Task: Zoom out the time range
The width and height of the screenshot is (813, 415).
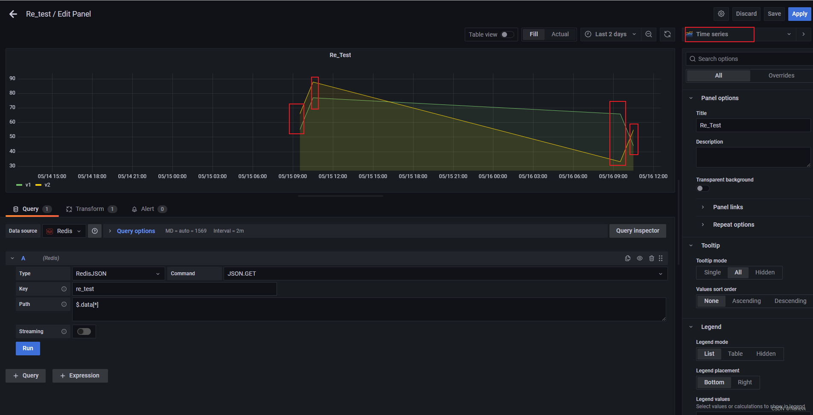Action: [648, 34]
